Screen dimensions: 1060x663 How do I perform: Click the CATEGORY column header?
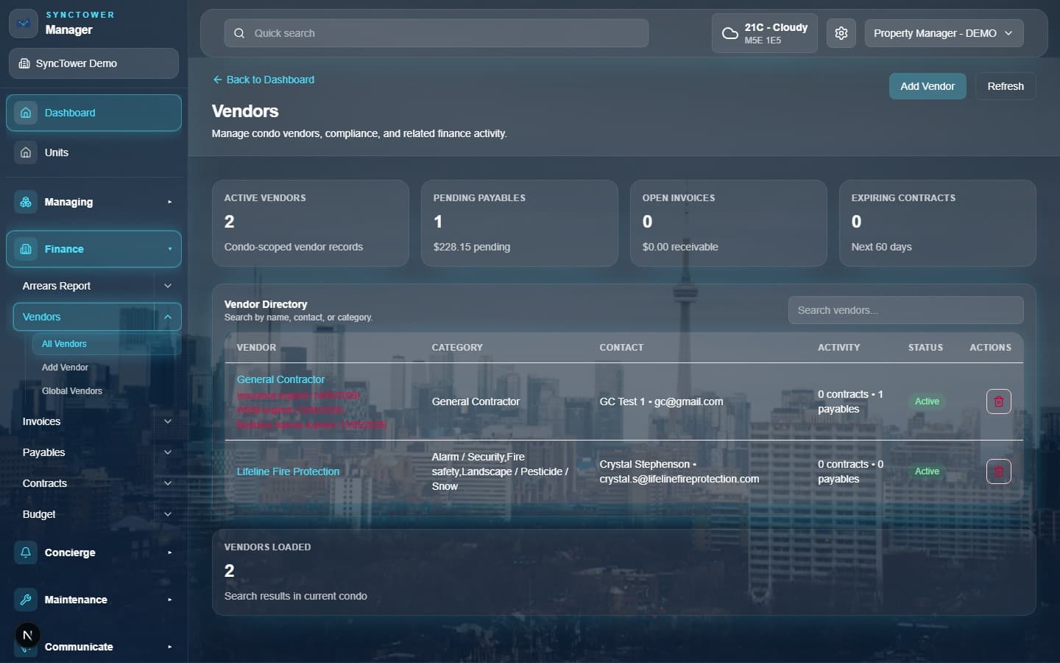[457, 348]
